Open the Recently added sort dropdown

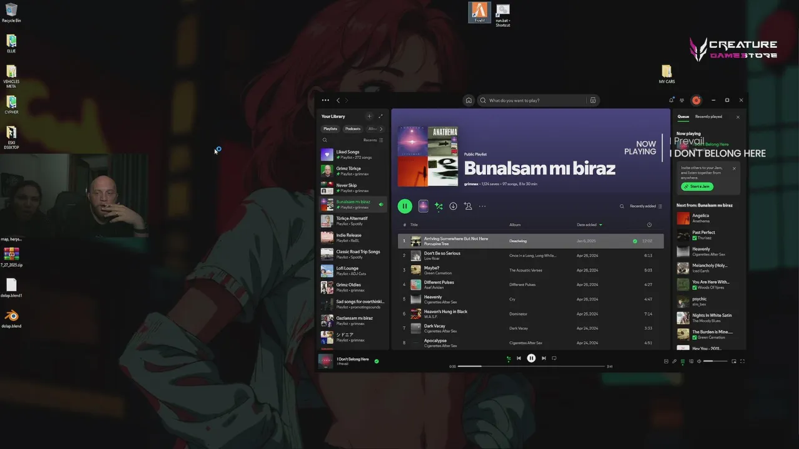(x=646, y=206)
